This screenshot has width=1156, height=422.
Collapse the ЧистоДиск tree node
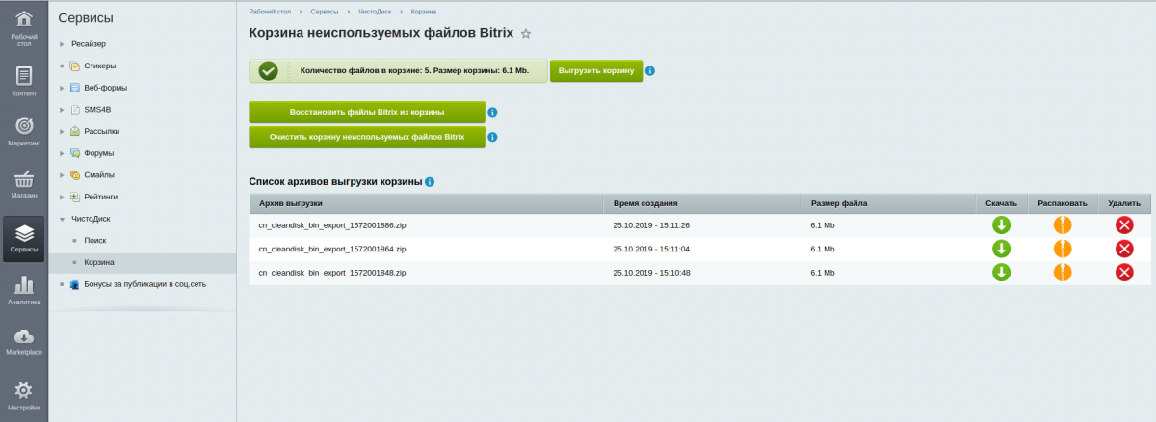(62, 219)
